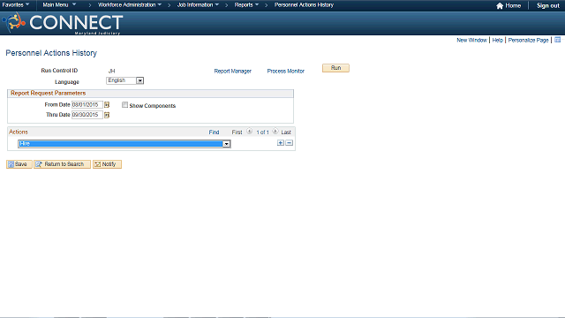Open the Language dropdown
This screenshot has width=565, height=318.
[x=125, y=80]
